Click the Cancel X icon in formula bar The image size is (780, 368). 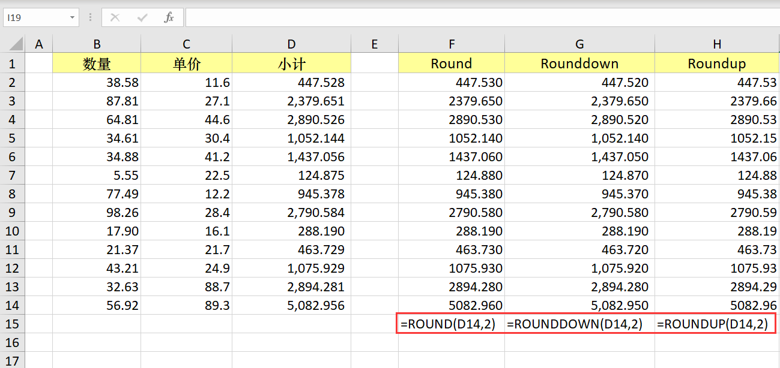[115, 17]
